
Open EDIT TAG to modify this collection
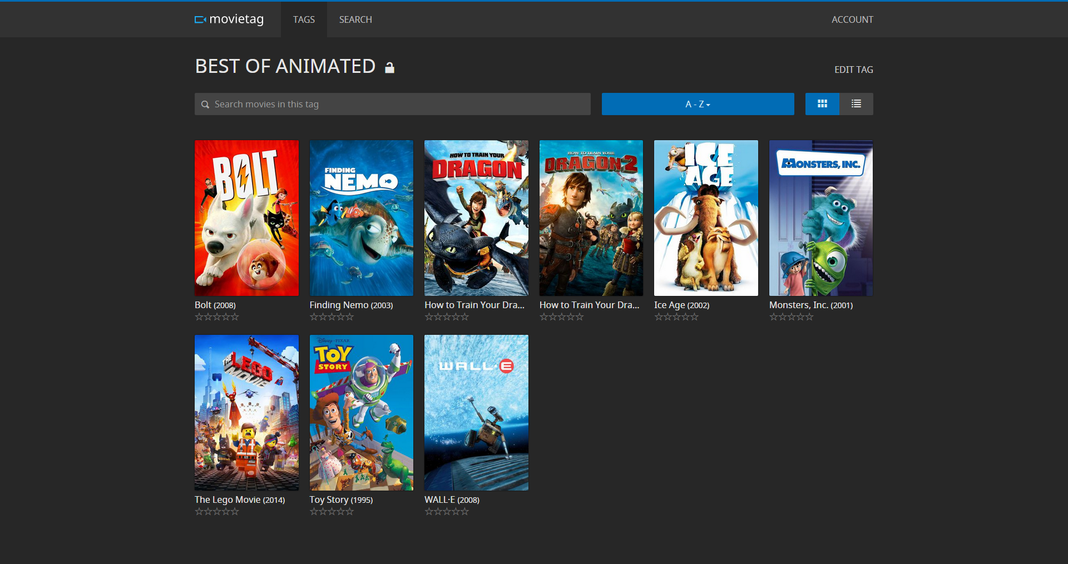point(853,70)
